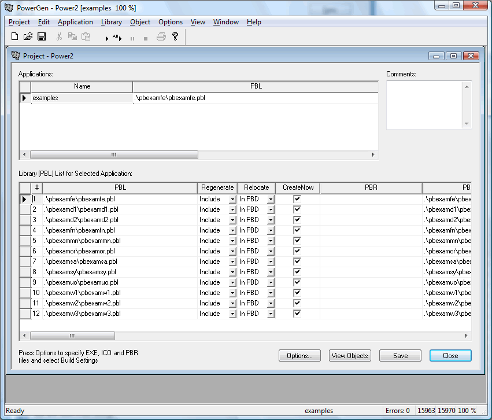The height and width of the screenshot is (420, 492).
Task: Open Relocate dropdown for pbexamsa.pbl
Action: [271, 262]
